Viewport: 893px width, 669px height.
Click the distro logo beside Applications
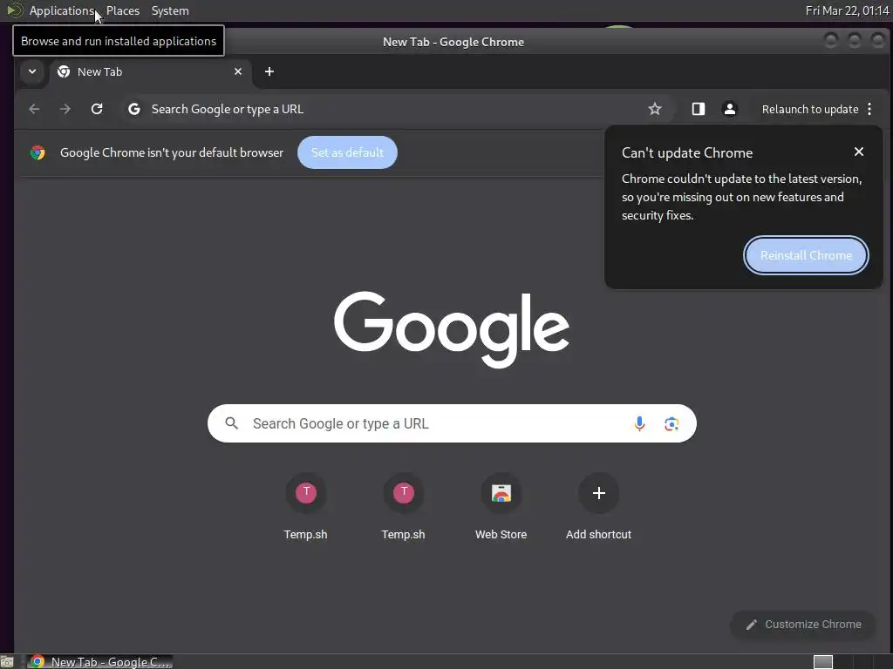15,10
